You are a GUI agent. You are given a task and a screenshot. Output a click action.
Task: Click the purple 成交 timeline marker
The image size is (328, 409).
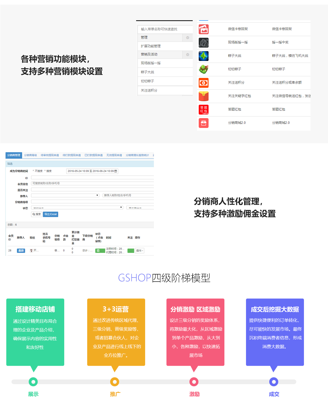click(x=274, y=382)
